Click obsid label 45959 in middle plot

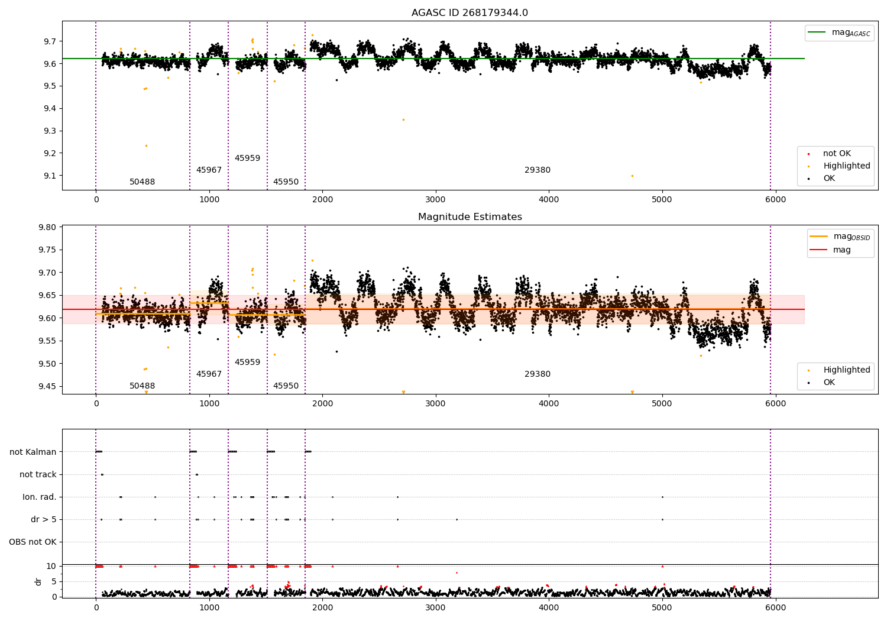pos(247,363)
